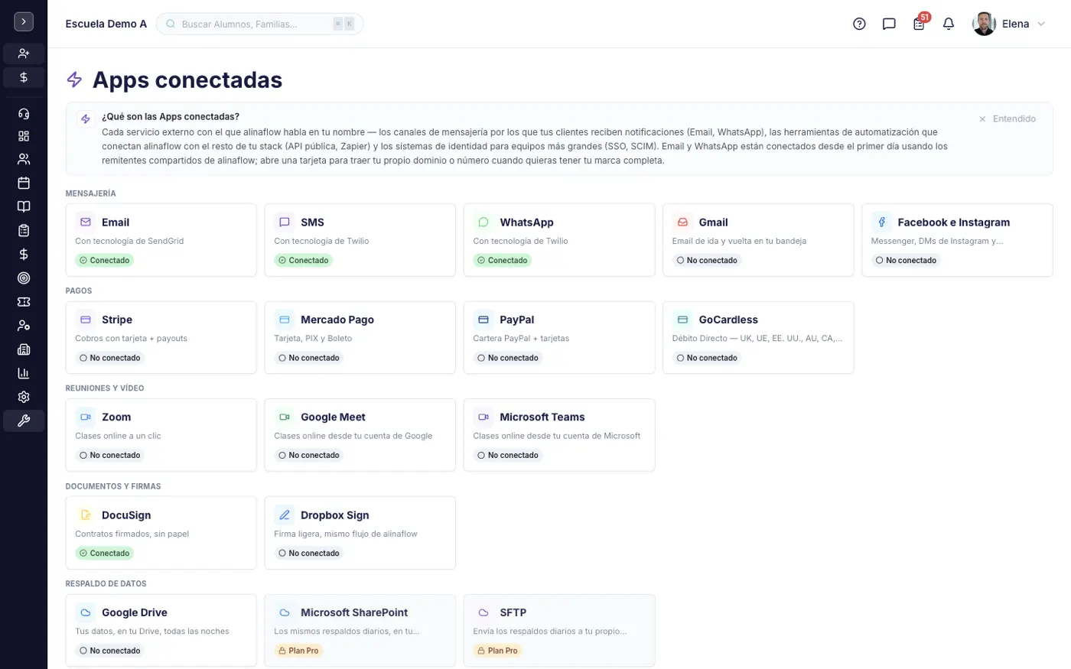Dismiss the info banner with Entendido

(x=1008, y=119)
